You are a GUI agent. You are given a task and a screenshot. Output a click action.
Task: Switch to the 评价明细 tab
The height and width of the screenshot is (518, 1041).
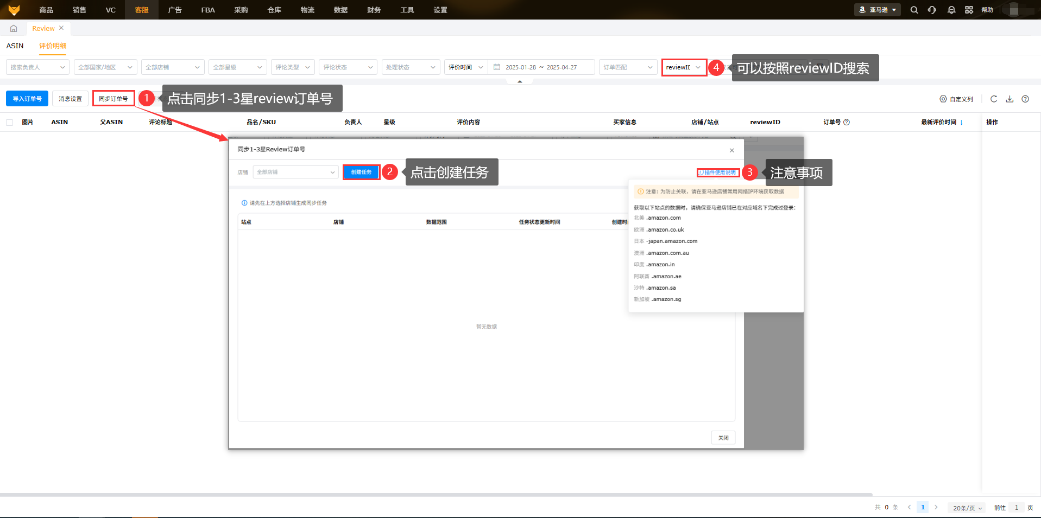[x=53, y=46]
